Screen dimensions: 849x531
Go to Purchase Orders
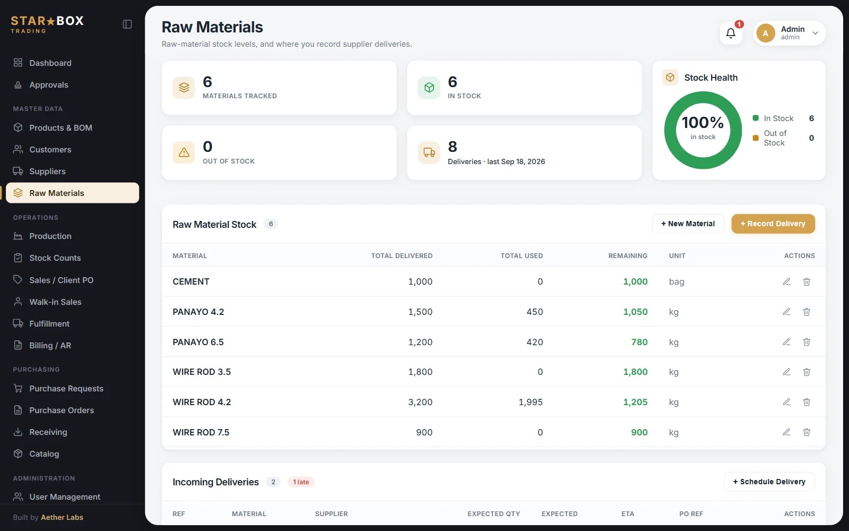coord(72,410)
